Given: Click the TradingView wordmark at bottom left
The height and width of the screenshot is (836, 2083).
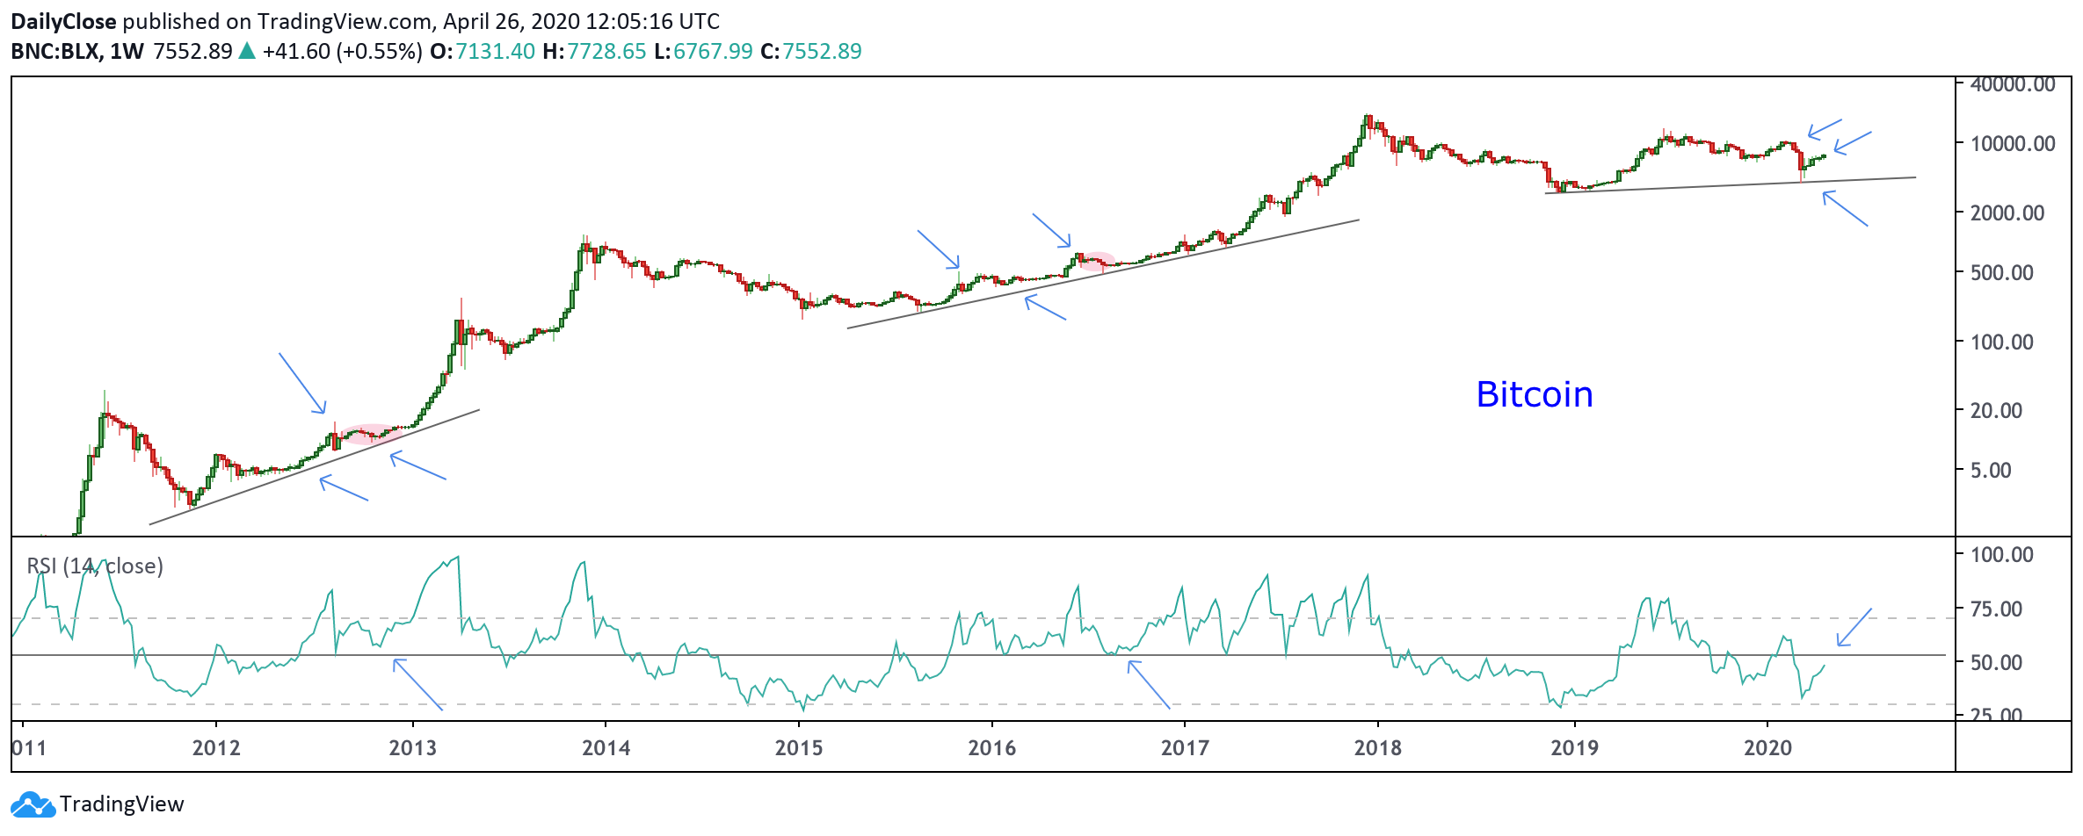Looking at the screenshot, I should coord(122,804).
